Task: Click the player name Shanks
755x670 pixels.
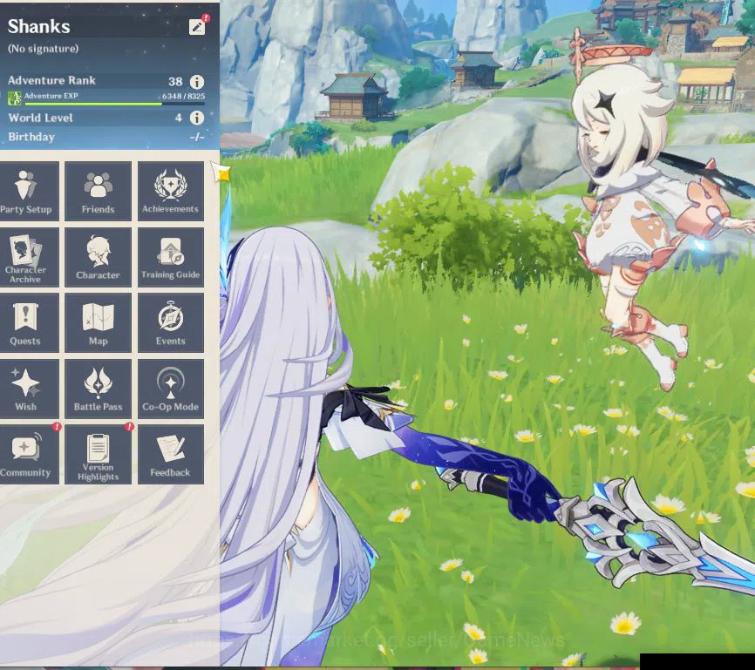Action: 39,26
